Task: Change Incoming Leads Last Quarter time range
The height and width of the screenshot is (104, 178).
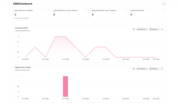Action: coord(142,29)
